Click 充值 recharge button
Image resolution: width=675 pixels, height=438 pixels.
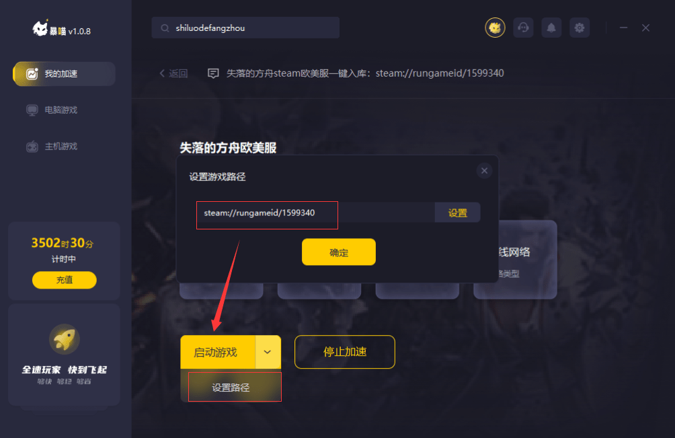click(64, 280)
